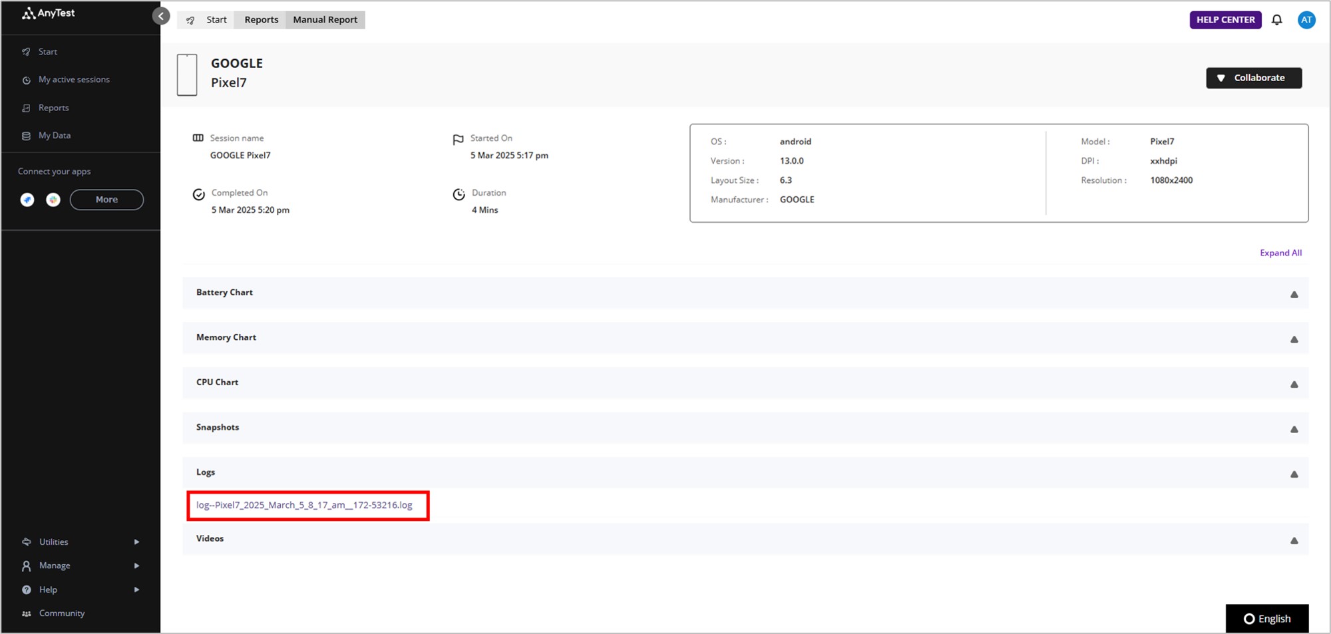
Task: Click the Utilities sidebar icon
Action: 27,542
